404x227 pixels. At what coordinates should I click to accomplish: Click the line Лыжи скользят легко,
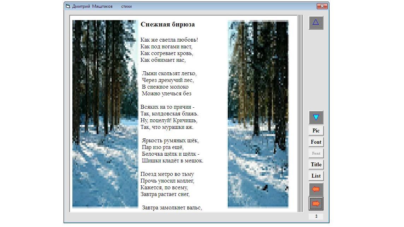(169, 73)
